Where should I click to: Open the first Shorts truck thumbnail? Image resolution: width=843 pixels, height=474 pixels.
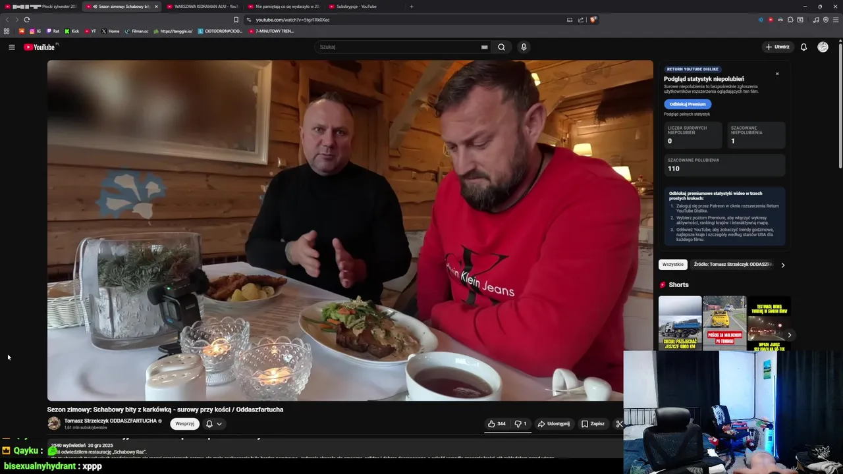pyautogui.click(x=680, y=323)
